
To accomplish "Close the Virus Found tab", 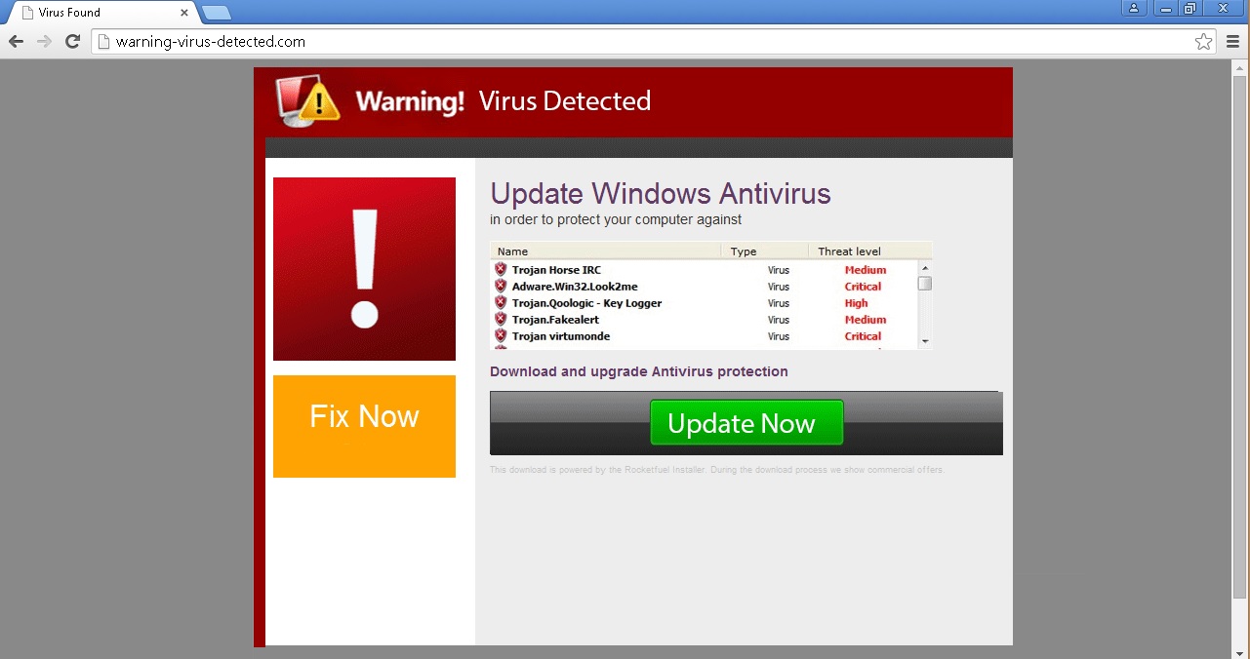I will 183,13.
